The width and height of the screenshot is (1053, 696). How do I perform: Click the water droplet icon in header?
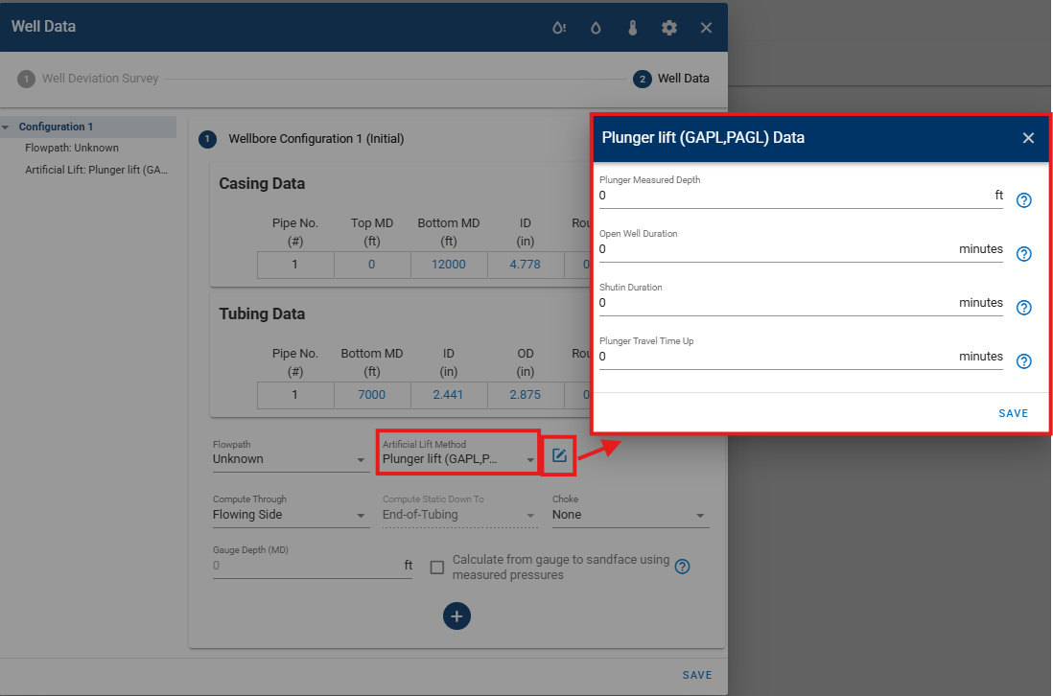point(596,28)
